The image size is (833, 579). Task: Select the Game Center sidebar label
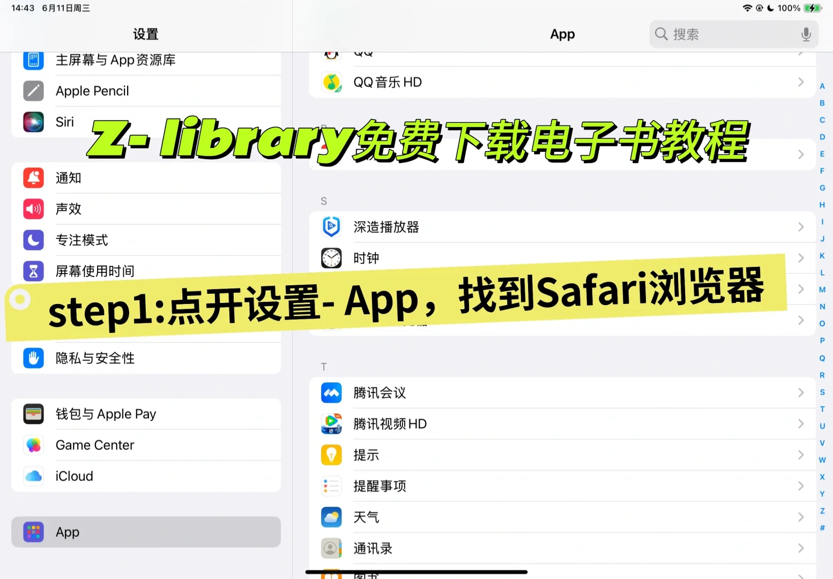tap(95, 445)
